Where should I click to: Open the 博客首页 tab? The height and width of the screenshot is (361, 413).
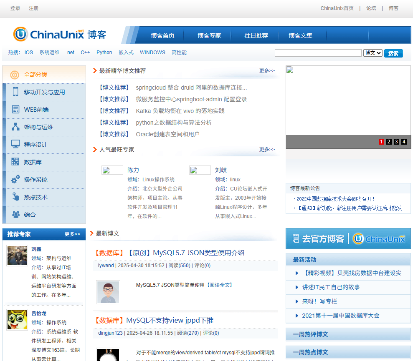pyautogui.click(x=162, y=35)
